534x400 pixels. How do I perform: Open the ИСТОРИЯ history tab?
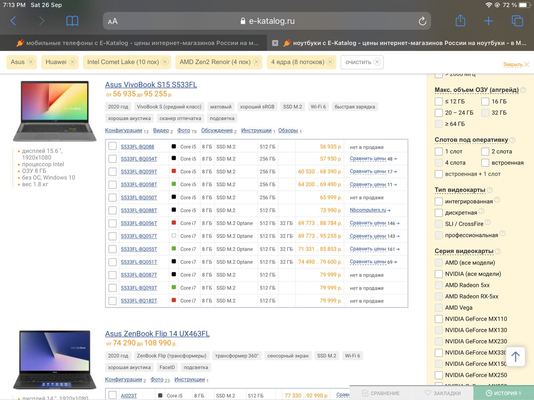pyautogui.click(x=504, y=393)
